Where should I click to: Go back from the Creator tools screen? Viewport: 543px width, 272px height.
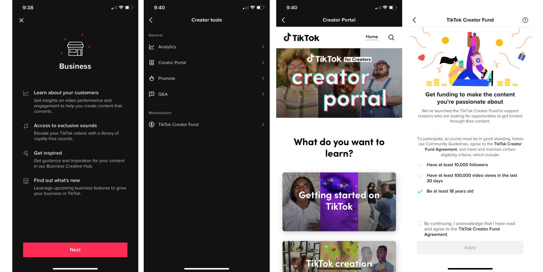coord(151,20)
